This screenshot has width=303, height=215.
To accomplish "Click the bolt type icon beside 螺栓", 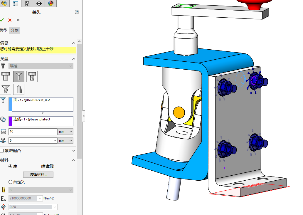I will (x=3, y=66).
